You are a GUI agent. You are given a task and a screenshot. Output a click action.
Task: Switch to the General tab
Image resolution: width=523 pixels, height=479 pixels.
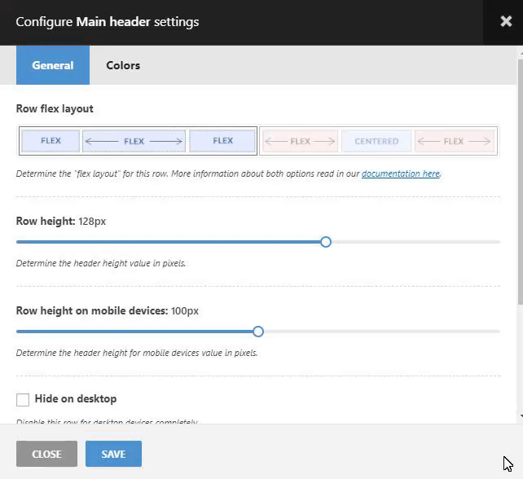pyautogui.click(x=53, y=65)
